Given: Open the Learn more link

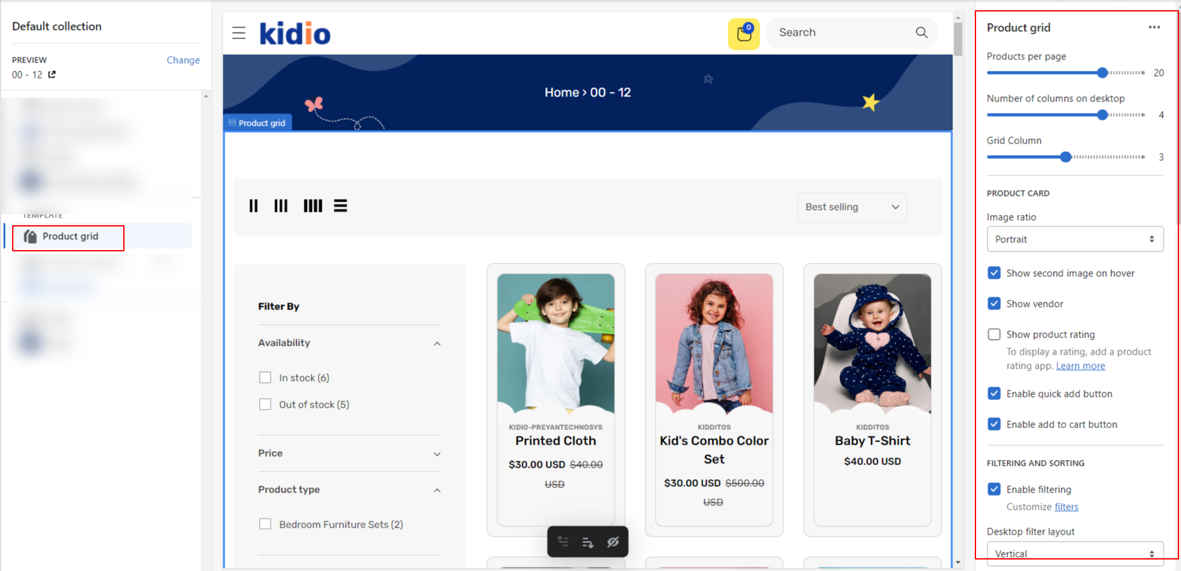Looking at the screenshot, I should tap(1080, 366).
